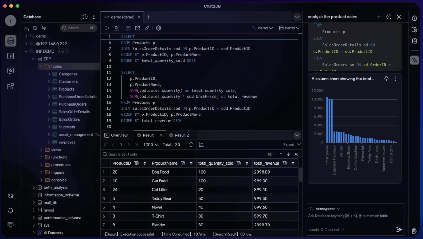This screenshot has height=239, width=423.
Task: Filter the ProductName column
Action: 183,163
